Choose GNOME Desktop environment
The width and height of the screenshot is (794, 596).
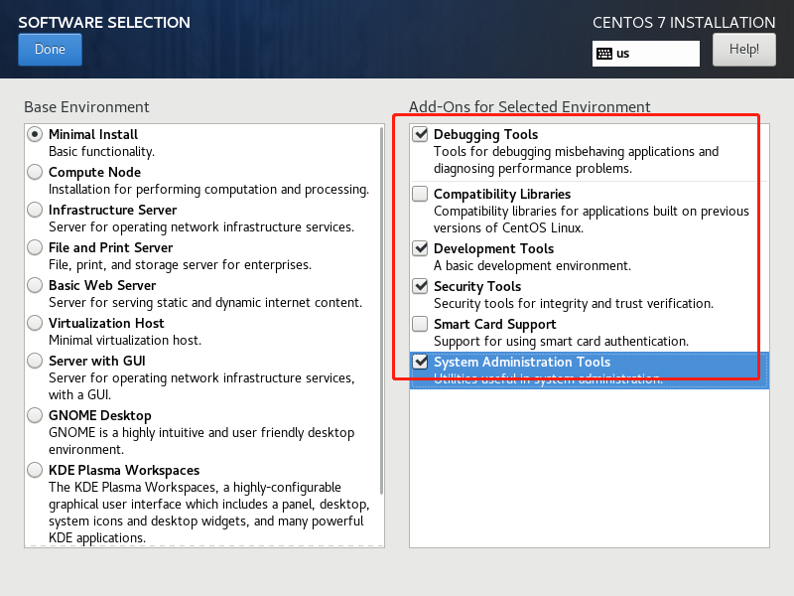click(x=36, y=415)
